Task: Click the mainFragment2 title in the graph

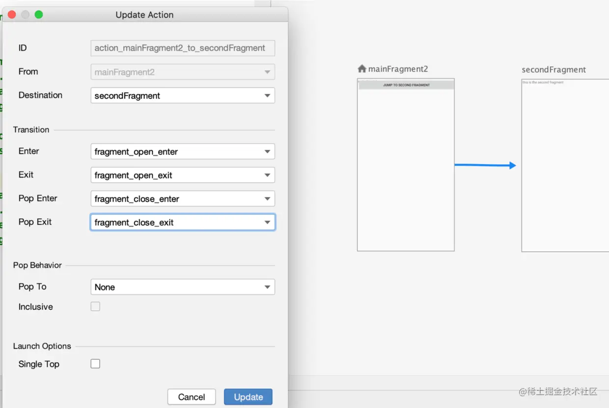Action: tap(398, 69)
